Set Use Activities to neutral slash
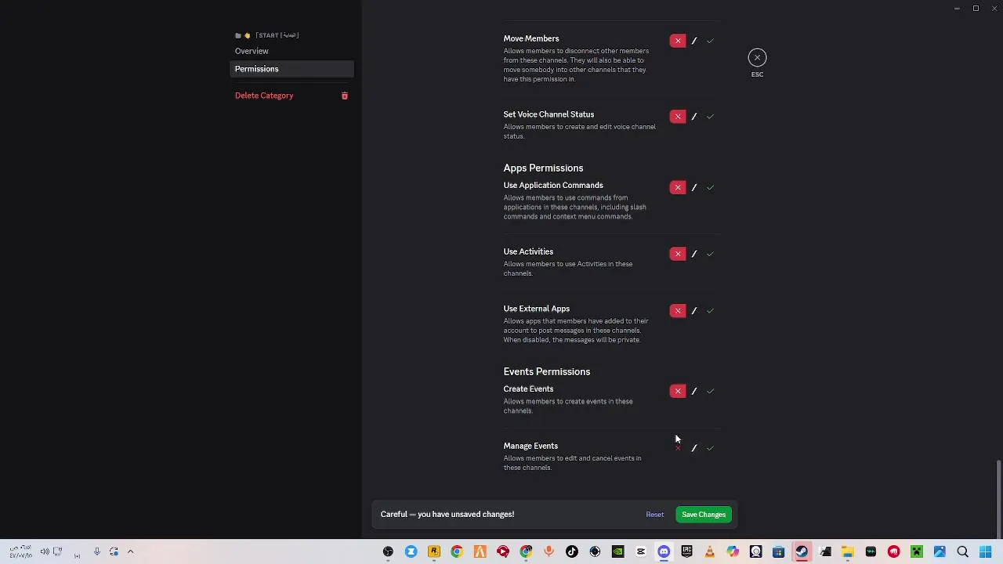The height and width of the screenshot is (564, 1003). pyautogui.click(x=693, y=254)
